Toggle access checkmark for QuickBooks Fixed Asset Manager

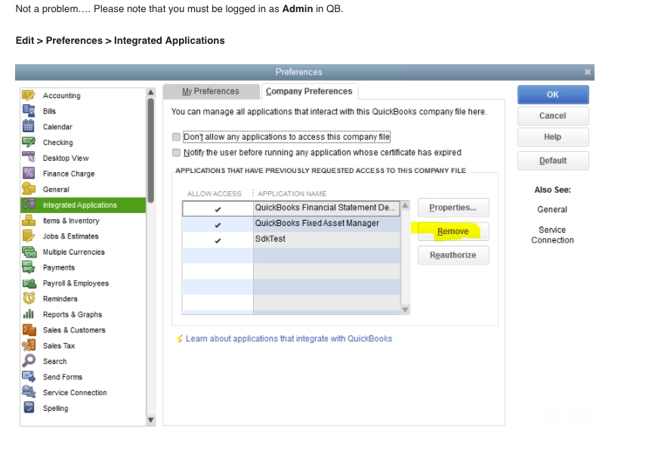pos(218,224)
